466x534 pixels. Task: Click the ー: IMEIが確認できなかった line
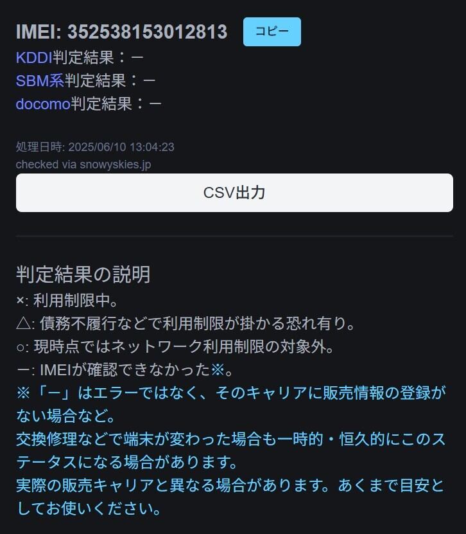(125, 370)
